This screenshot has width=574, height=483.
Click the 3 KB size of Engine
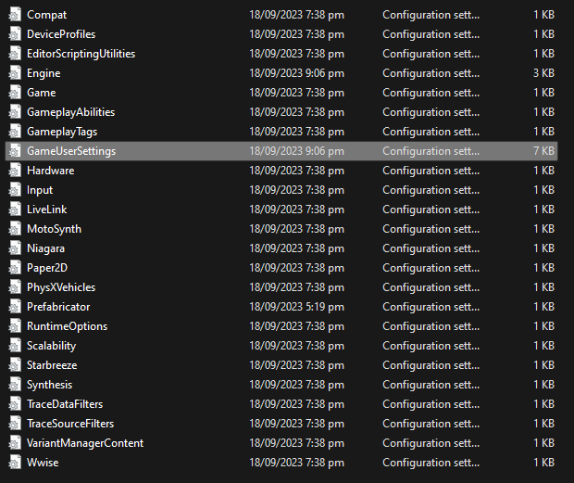pyautogui.click(x=543, y=73)
